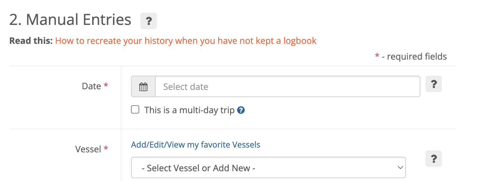Click the help icon beside Manual Entries heading
481x181 pixels.
click(148, 21)
